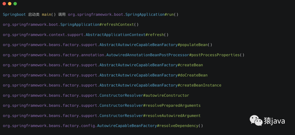This screenshot has width=295, height=135.
Task: Click the #createBean method name
Action: coord(190,65)
